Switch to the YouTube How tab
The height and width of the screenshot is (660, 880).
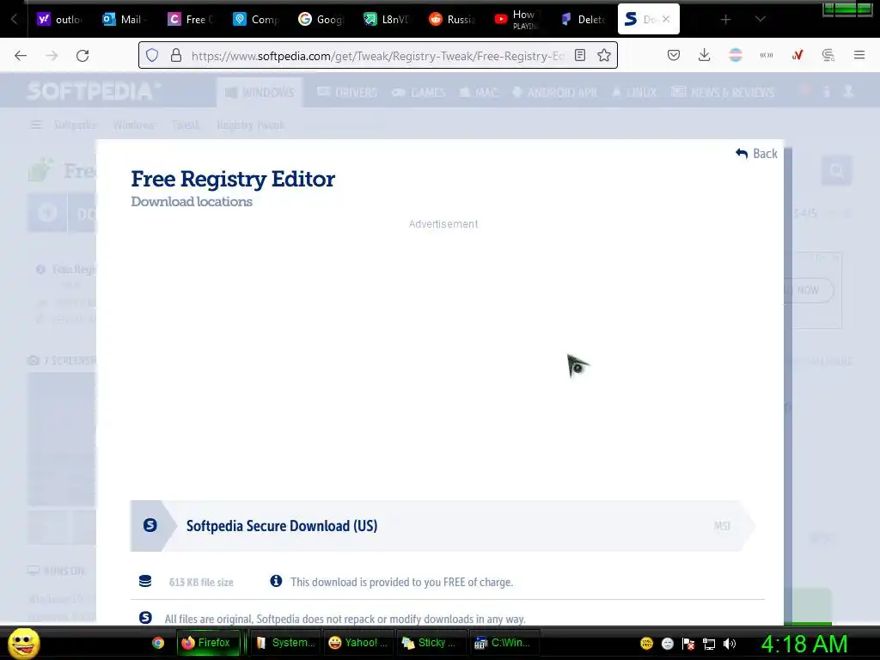pos(516,19)
